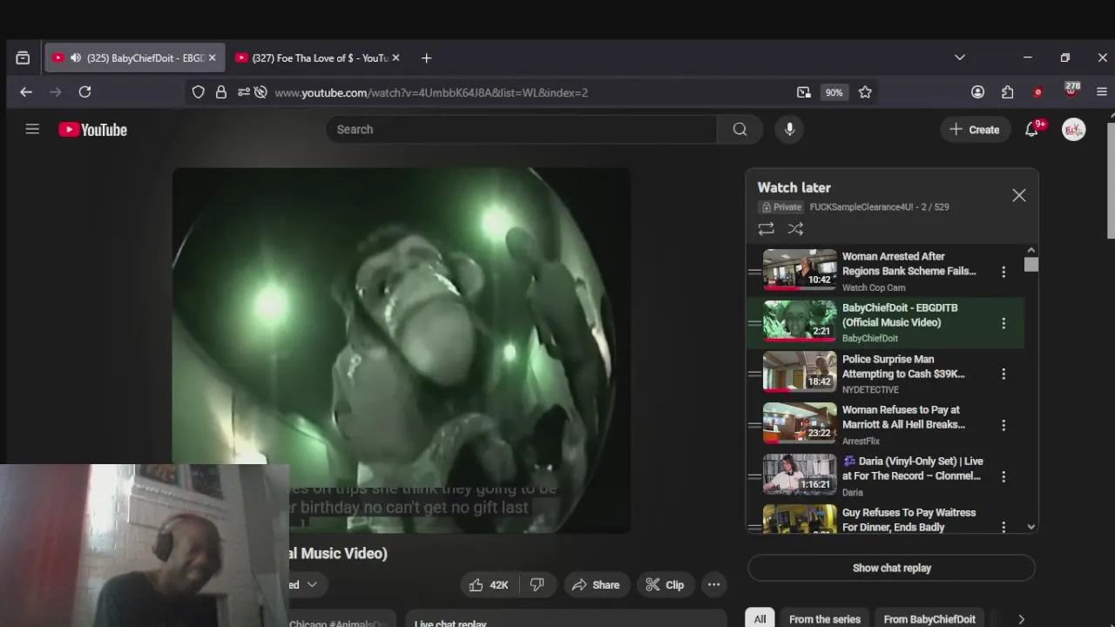Show chat replay
The width and height of the screenshot is (1115, 627).
click(891, 568)
